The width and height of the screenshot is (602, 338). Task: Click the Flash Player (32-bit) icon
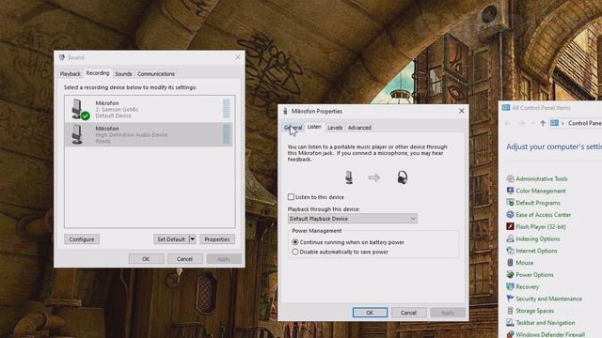click(510, 226)
